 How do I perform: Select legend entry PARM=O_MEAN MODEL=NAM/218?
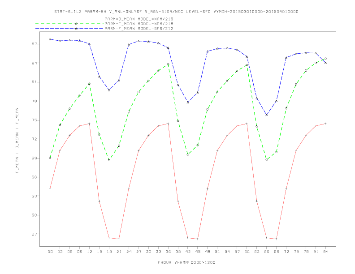(x=139, y=19)
